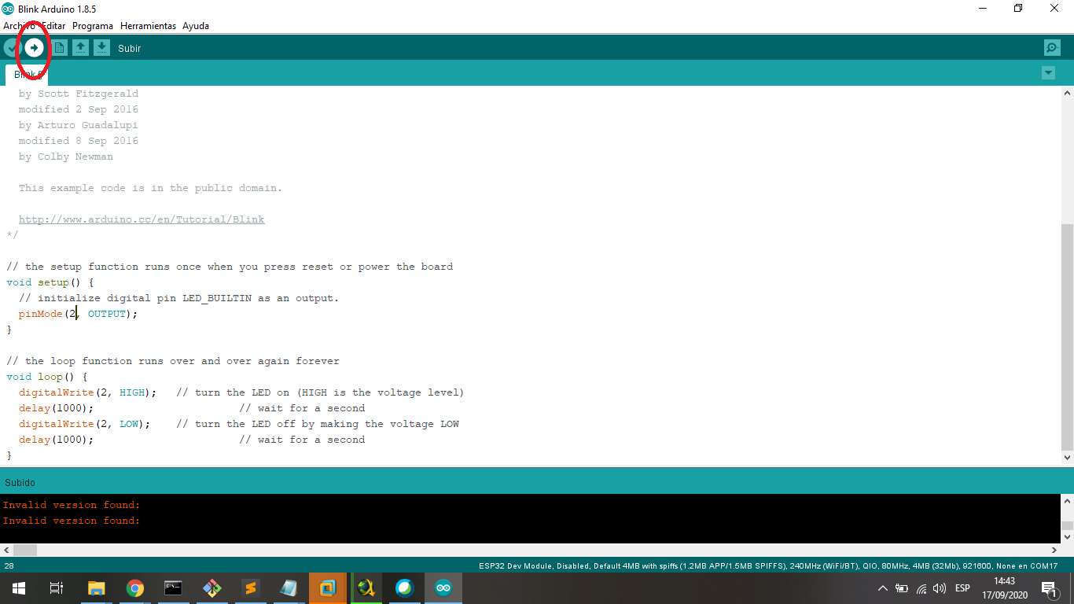
Task: Click the console scrollbar down arrow
Action: pyautogui.click(x=1067, y=536)
